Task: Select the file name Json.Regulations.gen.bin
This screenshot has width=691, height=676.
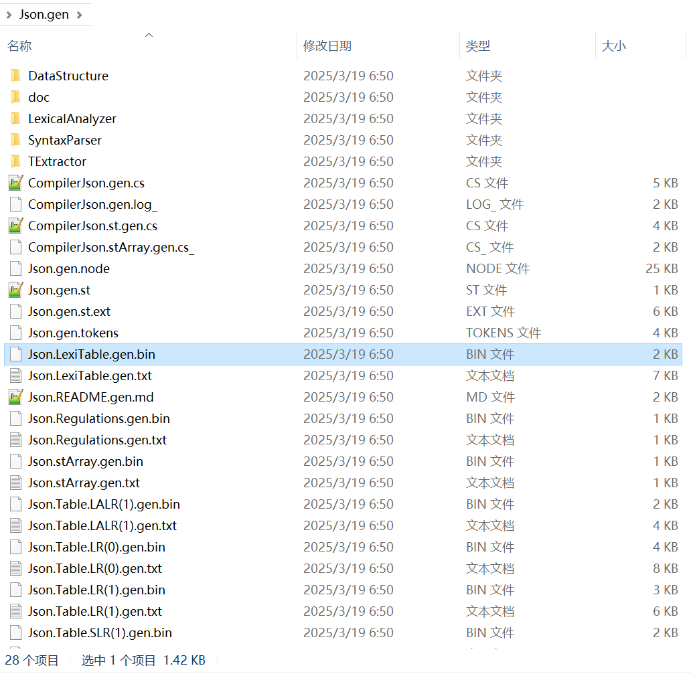Action: pos(99,419)
